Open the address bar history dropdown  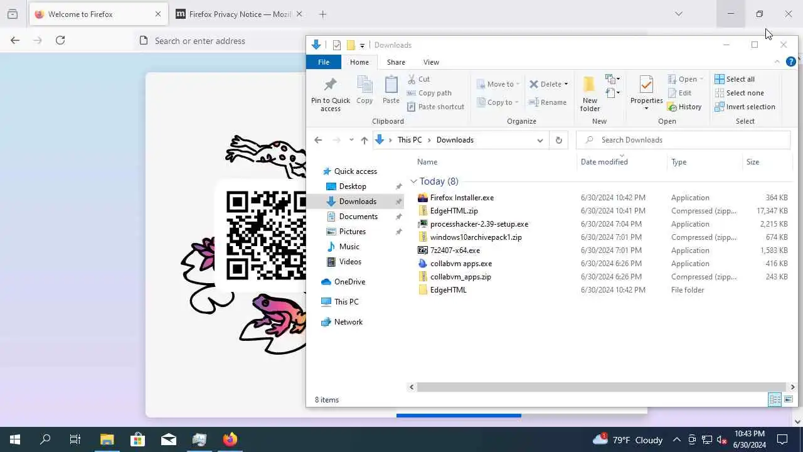pyautogui.click(x=540, y=140)
